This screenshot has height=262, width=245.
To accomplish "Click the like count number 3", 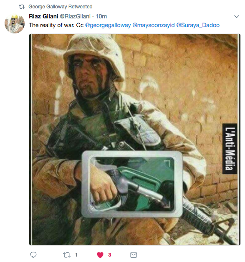I will 110,255.
